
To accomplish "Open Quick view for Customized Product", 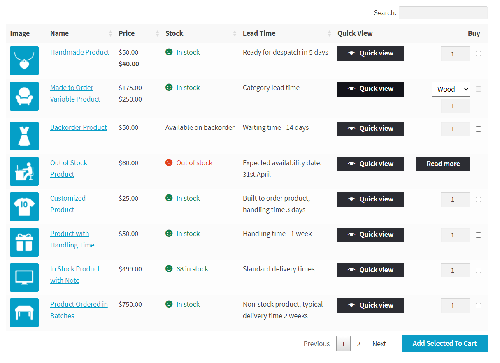I will (x=370, y=199).
